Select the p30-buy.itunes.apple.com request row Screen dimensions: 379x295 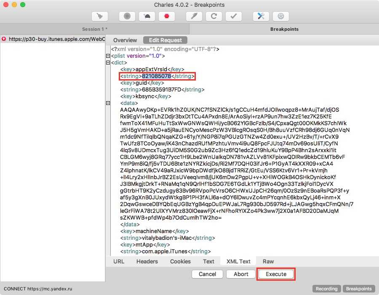point(53,39)
